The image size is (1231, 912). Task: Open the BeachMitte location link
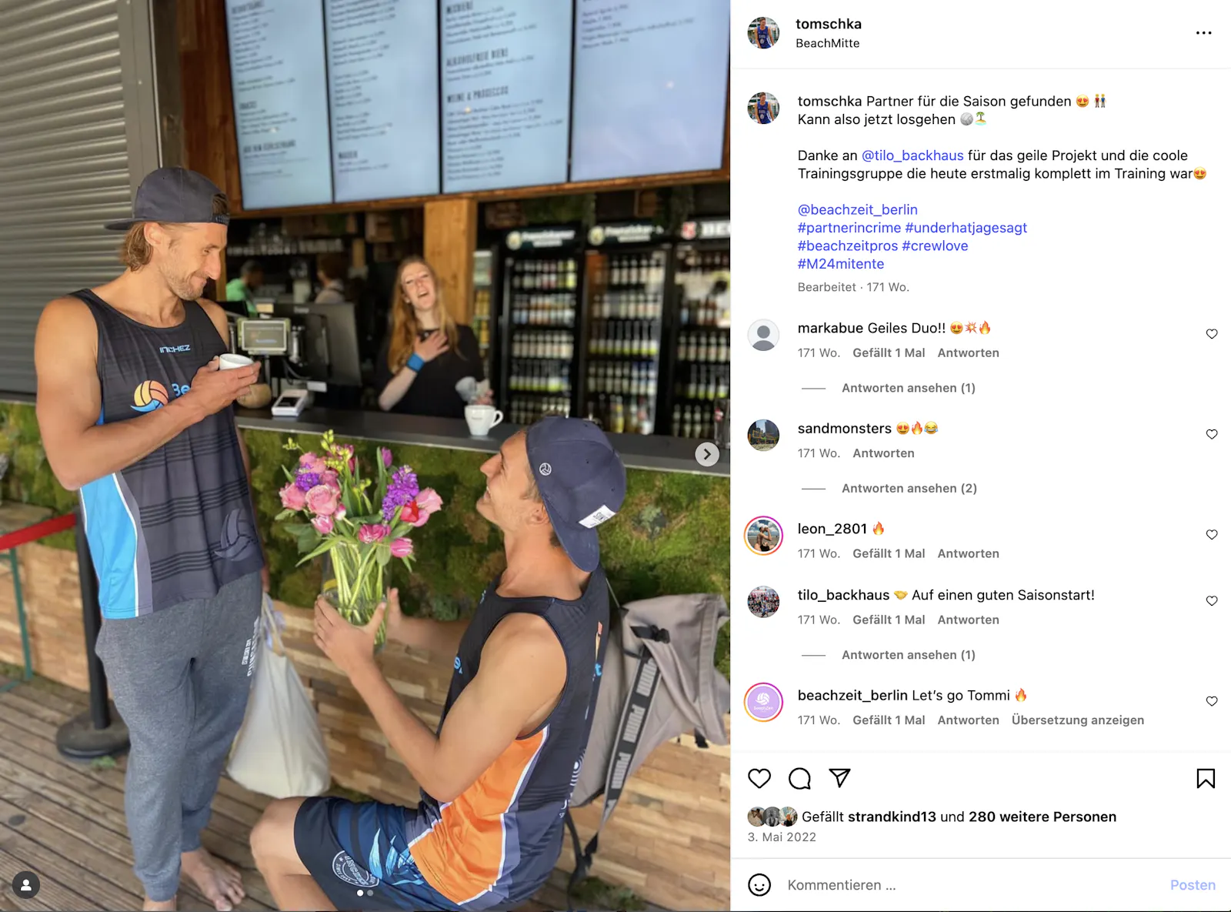coord(827,43)
